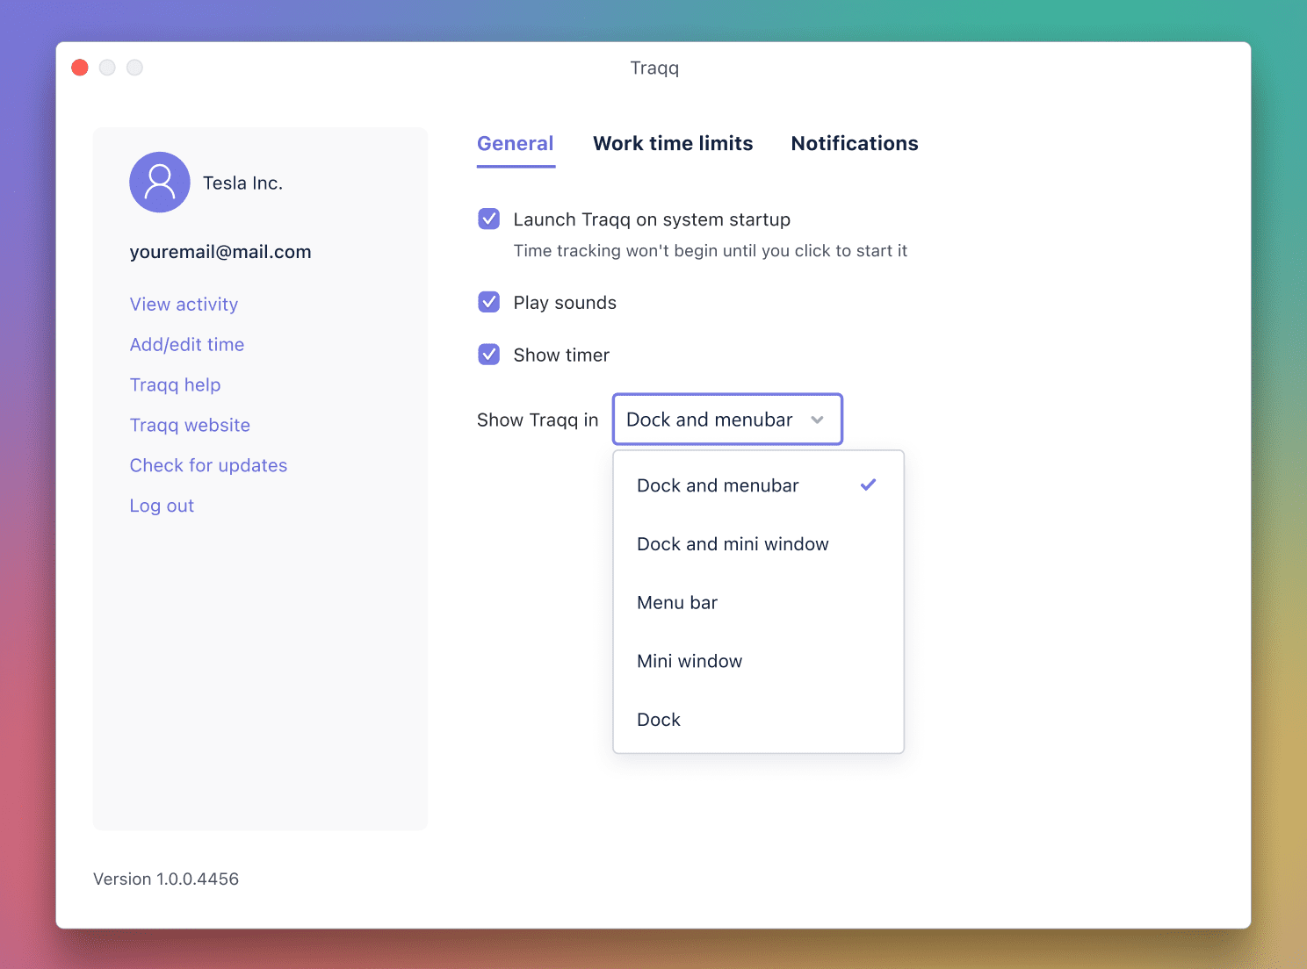Go to the Notifications tab
1307x969 pixels.
point(855,144)
